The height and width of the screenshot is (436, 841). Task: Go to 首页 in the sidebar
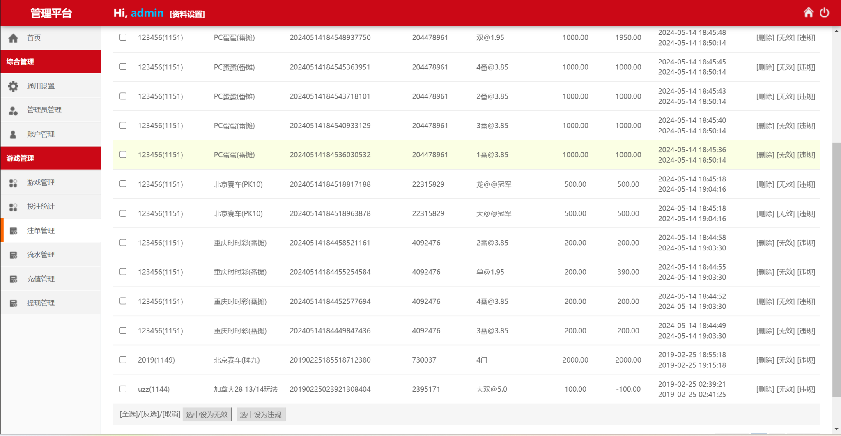[x=34, y=38]
